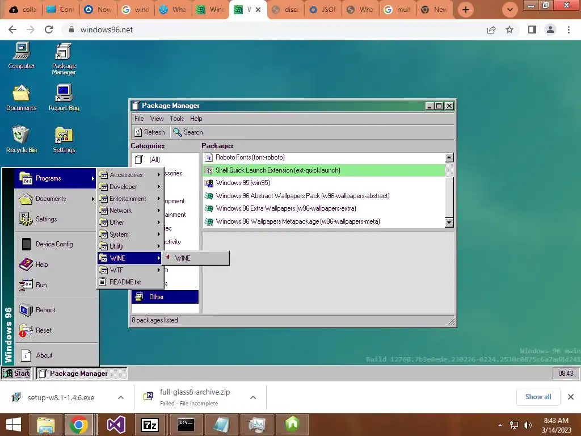This screenshot has width=581, height=436.
Task: Open Settings in the Start menu
Action: coord(55,219)
